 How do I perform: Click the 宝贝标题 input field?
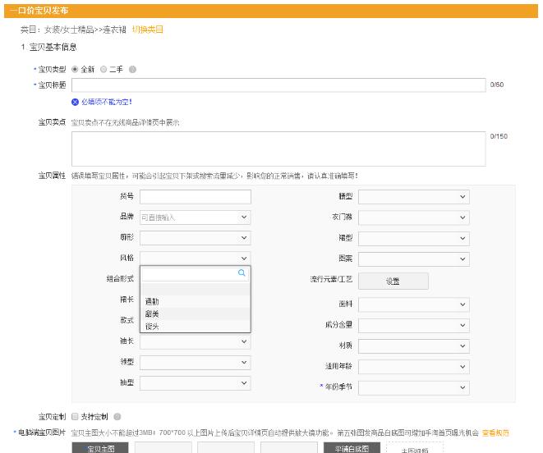coord(278,85)
